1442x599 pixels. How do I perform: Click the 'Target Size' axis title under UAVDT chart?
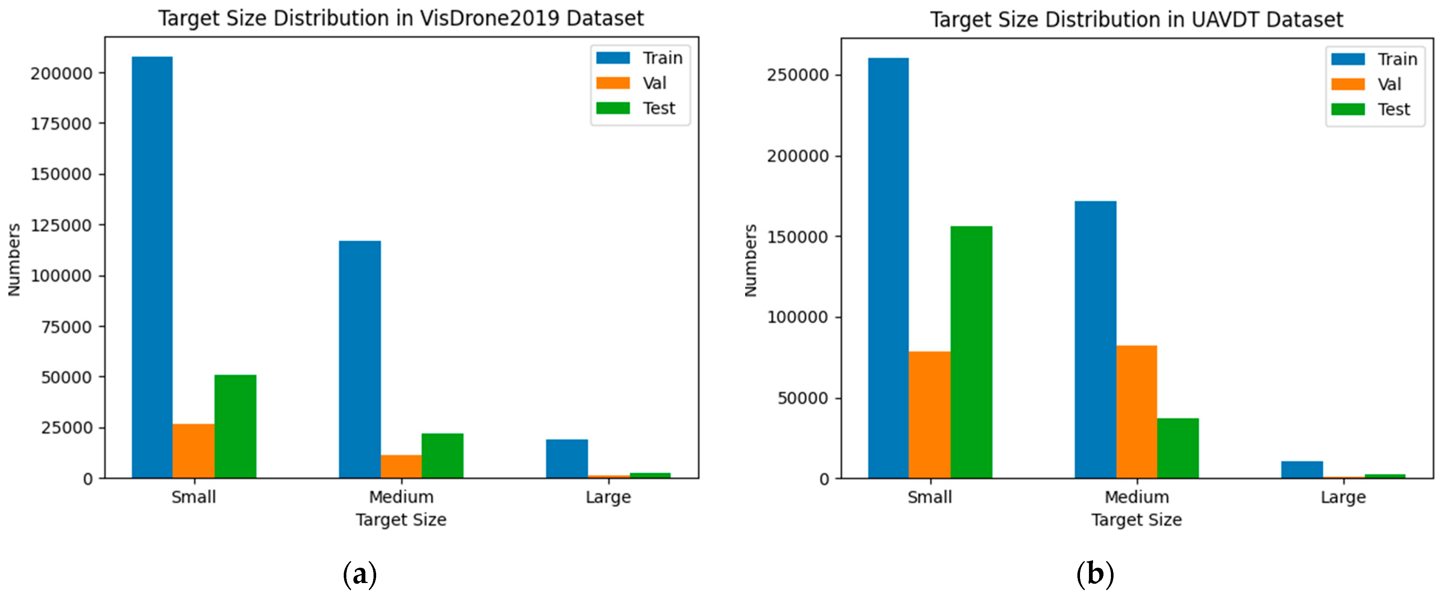1137,520
